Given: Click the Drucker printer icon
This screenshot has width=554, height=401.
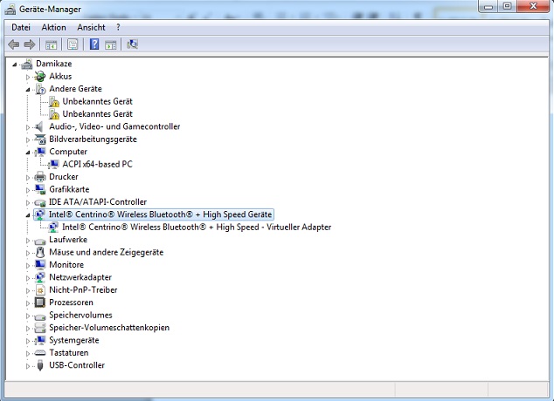Looking at the screenshot, I should pyautogui.click(x=40, y=177).
